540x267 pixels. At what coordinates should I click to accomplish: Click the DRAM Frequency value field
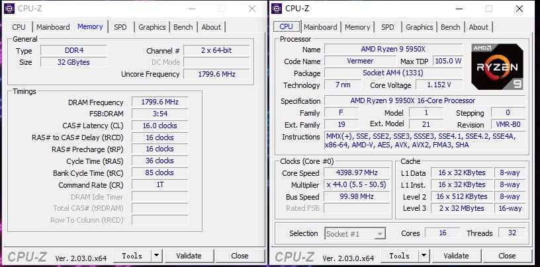pyautogui.click(x=159, y=102)
